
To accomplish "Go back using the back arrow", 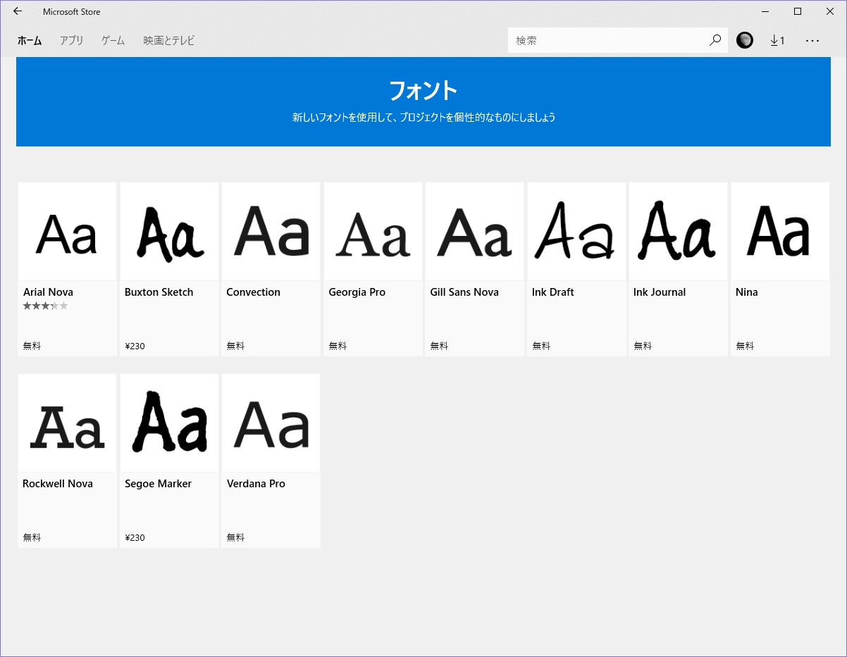I will [x=18, y=11].
